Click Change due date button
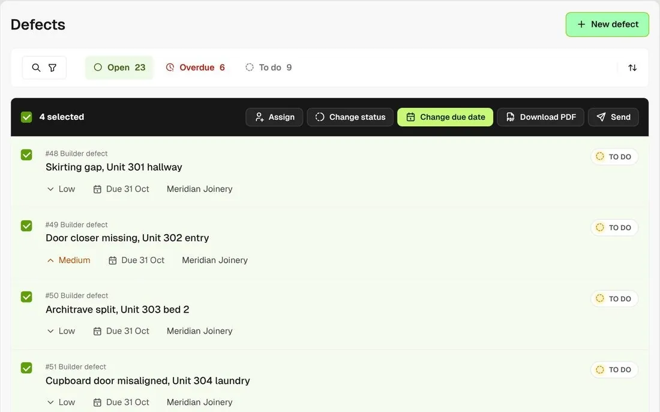660x412 pixels. coord(445,117)
